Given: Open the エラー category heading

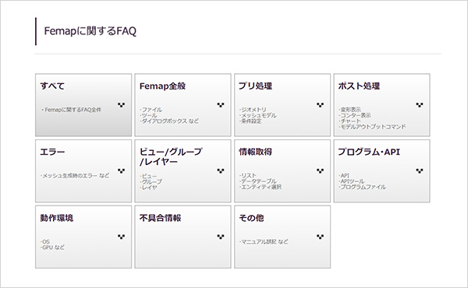Looking at the screenshot, I should (x=52, y=152).
